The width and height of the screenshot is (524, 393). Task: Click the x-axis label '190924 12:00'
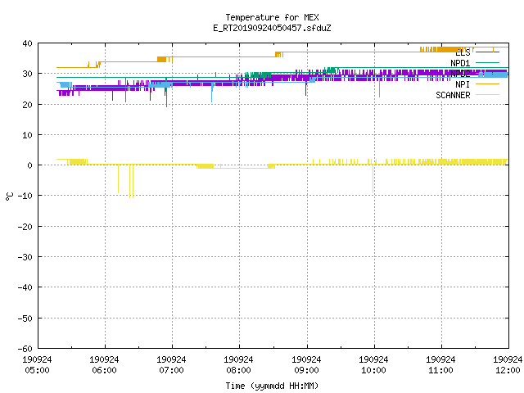[x=508, y=365]
